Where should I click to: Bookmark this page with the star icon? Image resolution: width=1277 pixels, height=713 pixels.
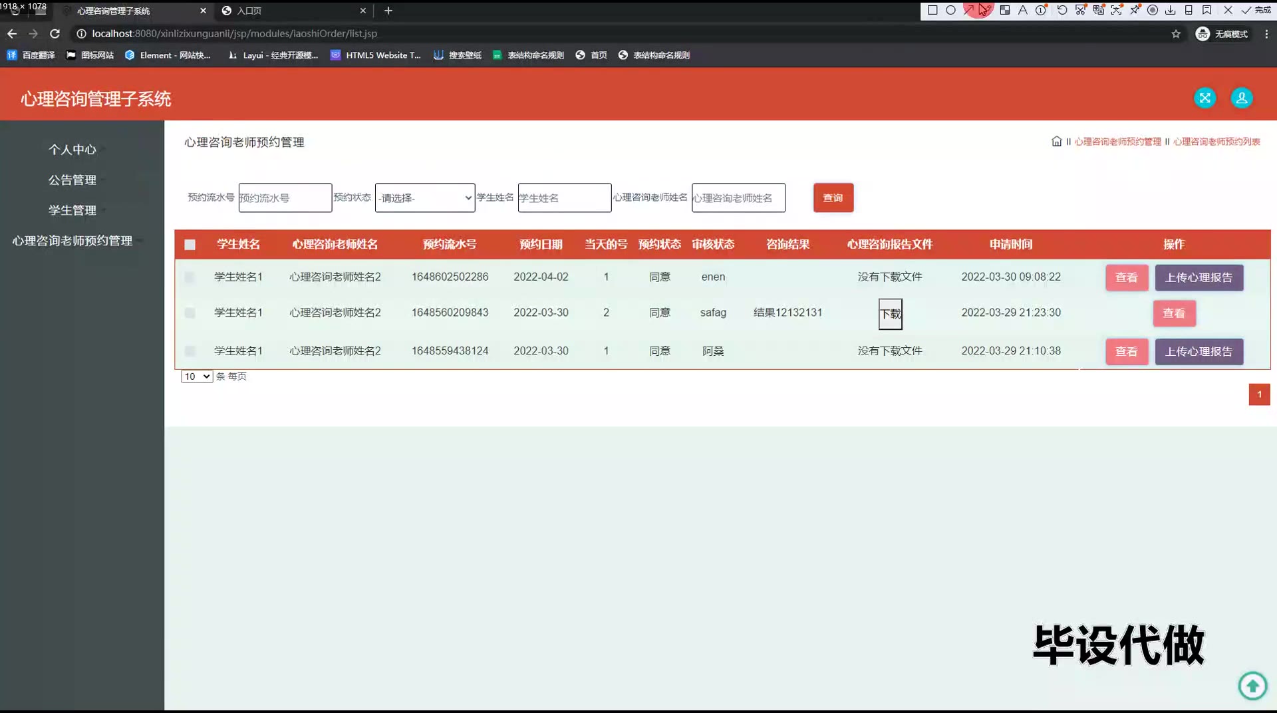tap(1176, 34)
